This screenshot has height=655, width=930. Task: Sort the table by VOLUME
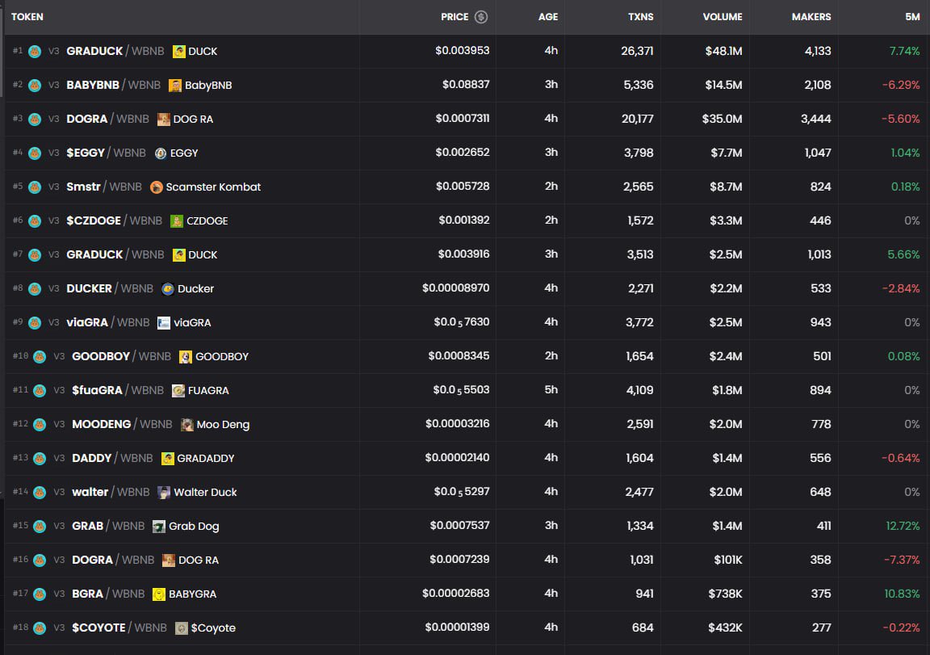(x=723, y=16)
